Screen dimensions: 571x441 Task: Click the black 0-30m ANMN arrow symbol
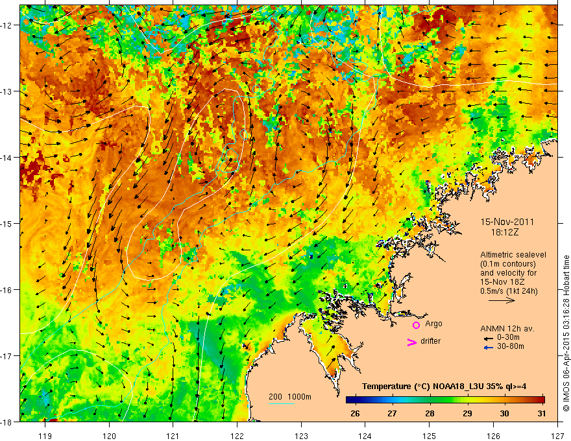(488, 338)
